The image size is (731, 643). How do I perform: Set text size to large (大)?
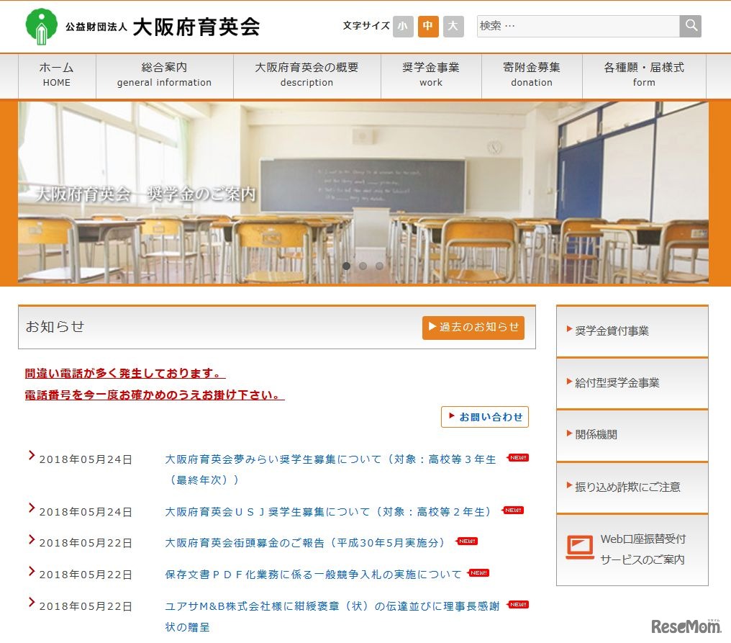[453, 27]
